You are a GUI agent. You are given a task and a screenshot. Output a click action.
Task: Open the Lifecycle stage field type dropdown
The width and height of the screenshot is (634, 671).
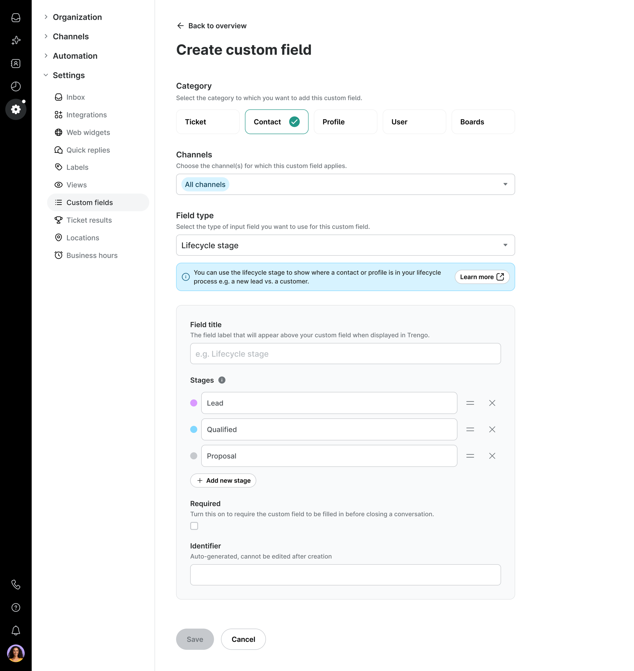pyautogui.click(x=345, y=245)
